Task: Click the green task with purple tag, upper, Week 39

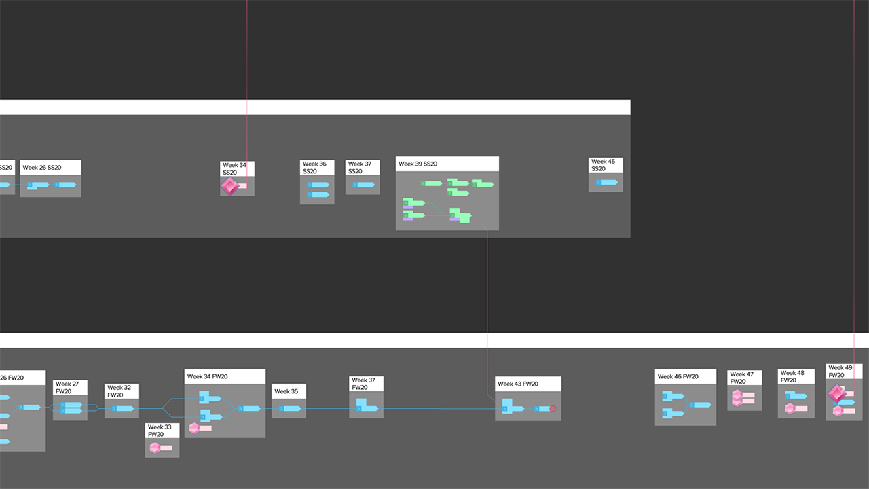Action: [413, 203]
